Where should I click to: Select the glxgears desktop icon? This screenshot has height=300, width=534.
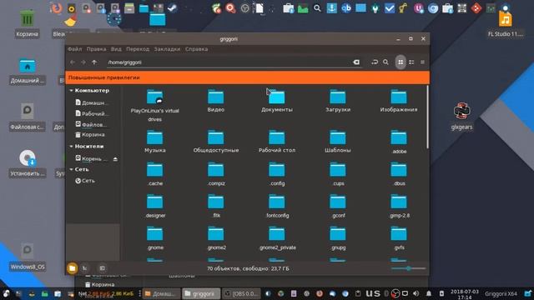(x=461, y=117)
